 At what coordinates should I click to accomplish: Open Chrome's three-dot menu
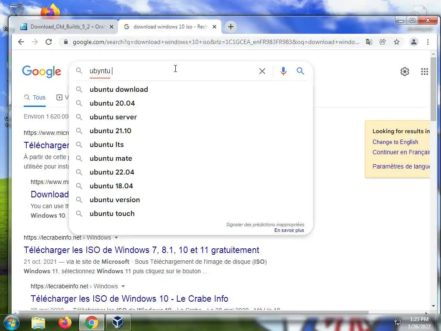coord(428,42)
